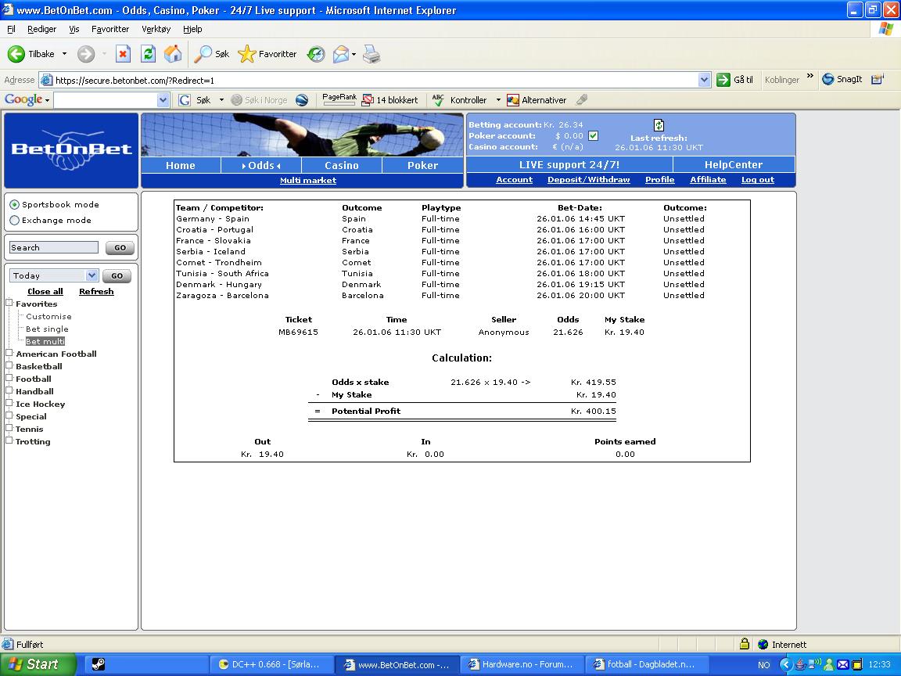Click the Log out link
The width and height of the screenshot is (901, 676).
757,180
